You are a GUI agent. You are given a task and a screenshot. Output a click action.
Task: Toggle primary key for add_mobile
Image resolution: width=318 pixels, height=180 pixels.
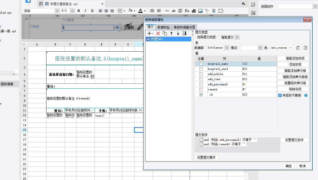coord(201,74)
